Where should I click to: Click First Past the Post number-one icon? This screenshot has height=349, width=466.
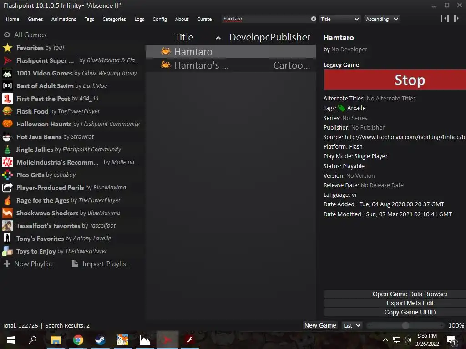click(x=7, y=99)
